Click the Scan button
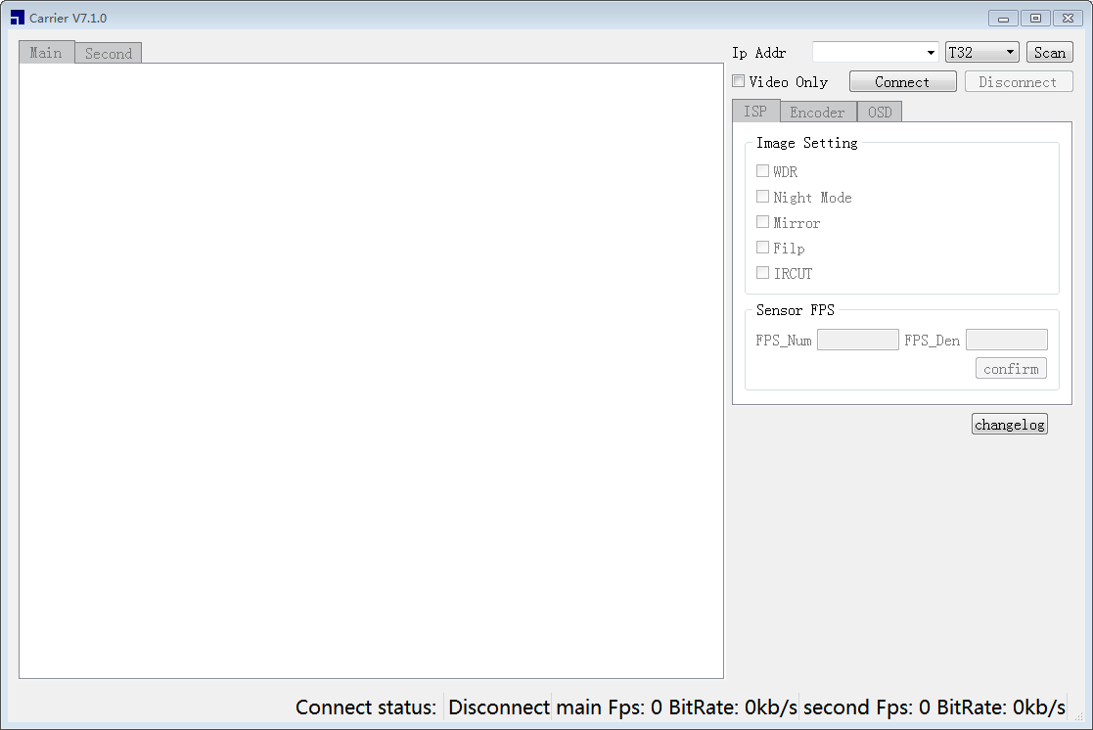1093x730 pixels. [1049, 52]
